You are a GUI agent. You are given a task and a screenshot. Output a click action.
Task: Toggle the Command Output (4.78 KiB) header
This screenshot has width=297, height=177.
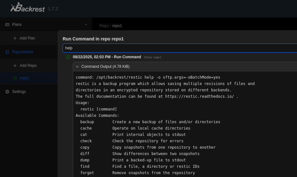click(105, 67)
